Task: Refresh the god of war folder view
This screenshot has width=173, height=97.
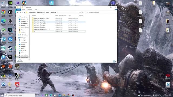Action: click(83, 13)
